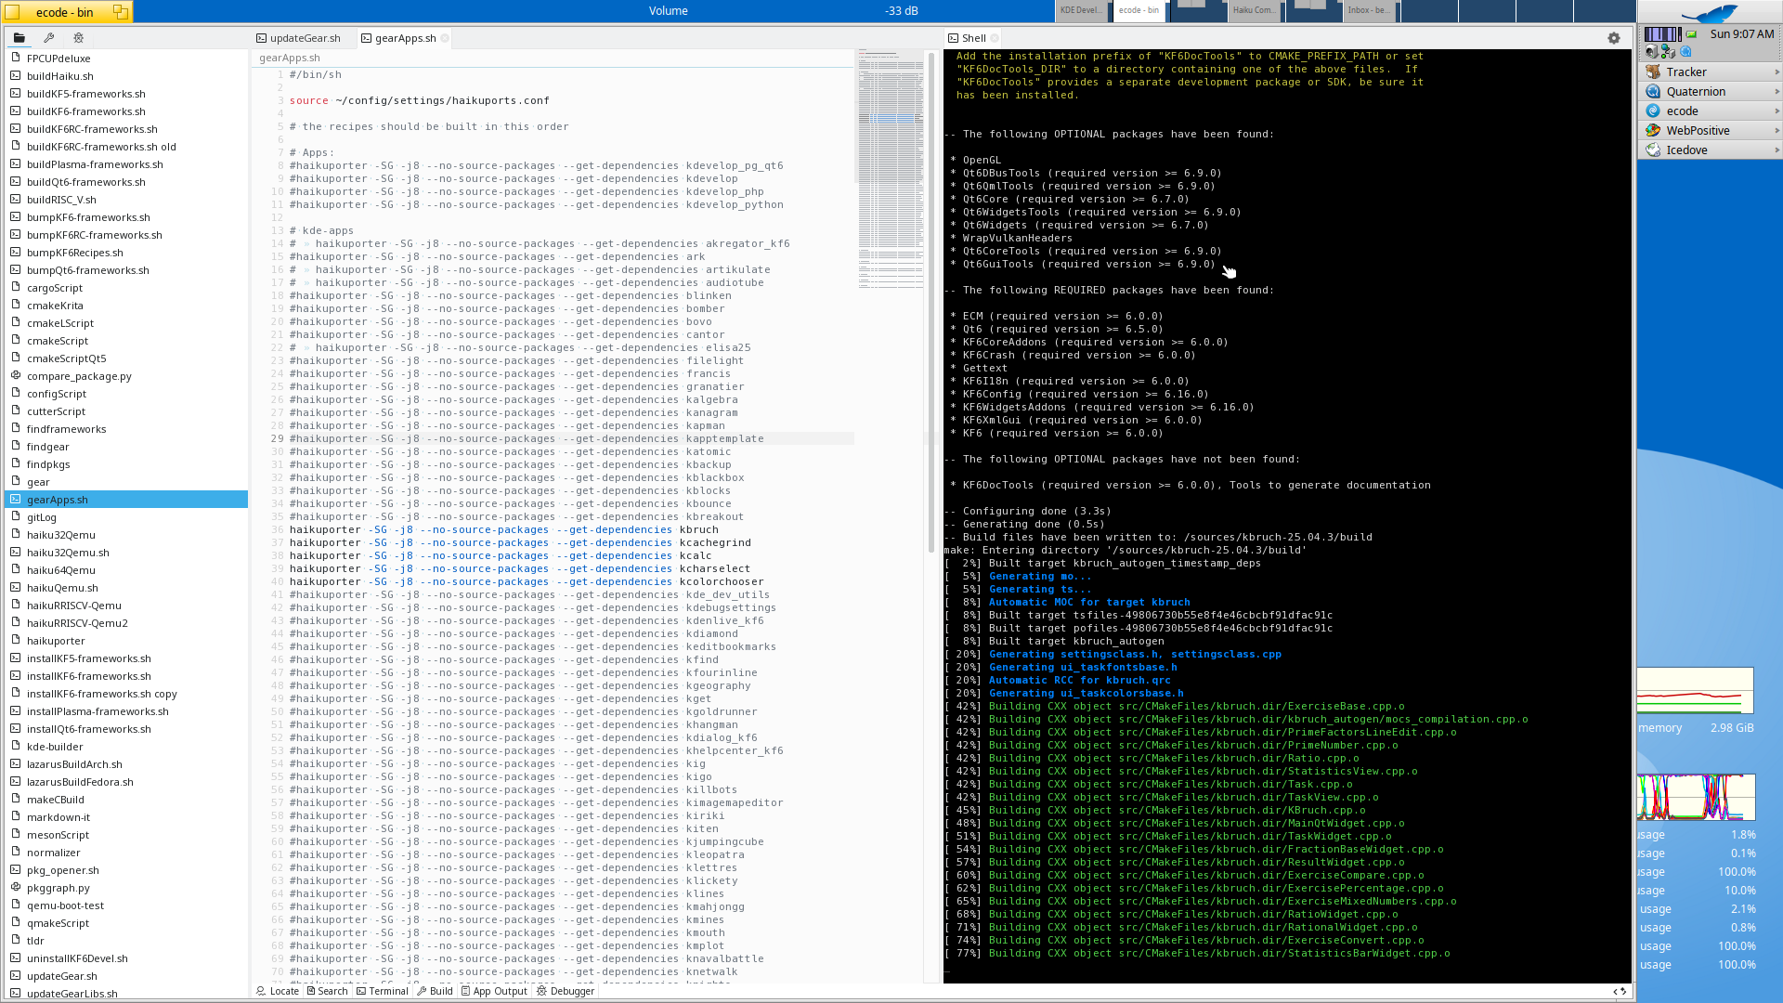The image size is (1783, 1003).
Task: Click the terminal settings gear icon
Action: pyautogui.click(x=1614, y=38)
